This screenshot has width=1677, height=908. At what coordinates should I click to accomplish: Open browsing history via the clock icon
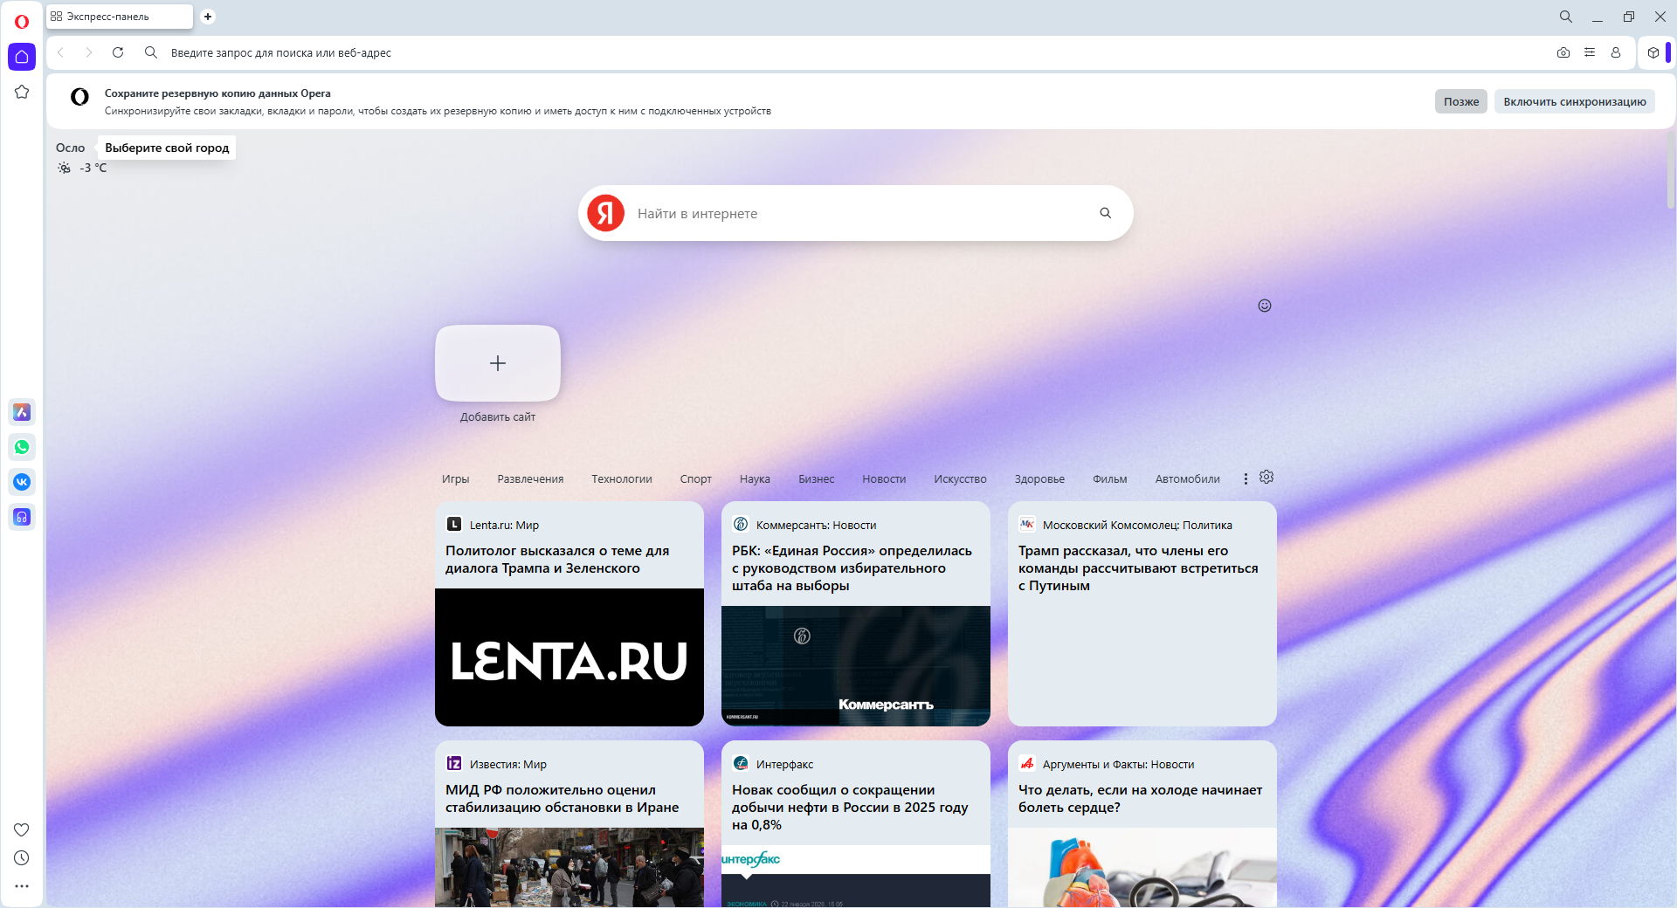22,858
